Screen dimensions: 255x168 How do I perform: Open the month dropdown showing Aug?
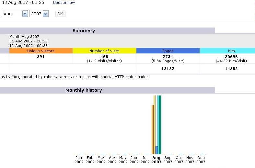point(15,14)
